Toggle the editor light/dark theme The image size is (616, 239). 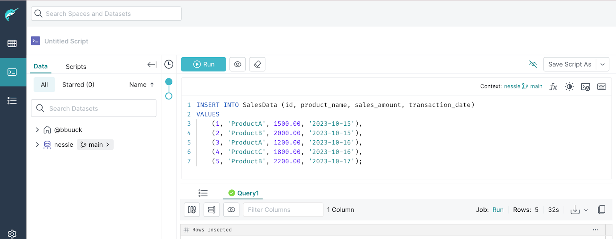coord(569,86)
